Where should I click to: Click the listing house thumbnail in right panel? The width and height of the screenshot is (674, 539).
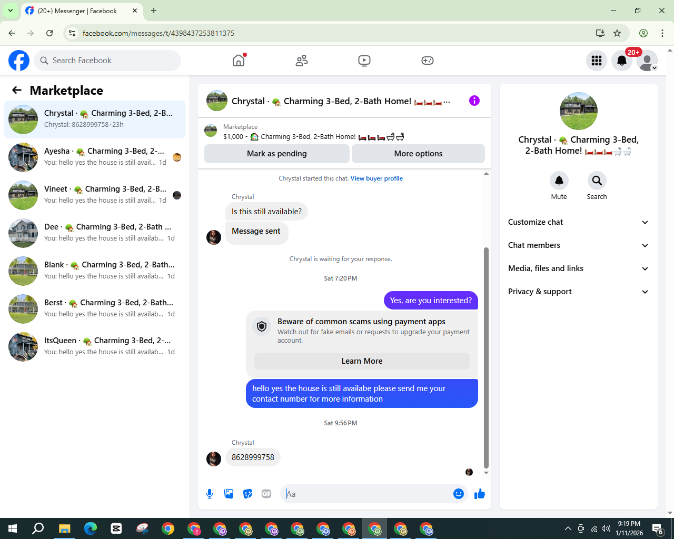[579, 111]
